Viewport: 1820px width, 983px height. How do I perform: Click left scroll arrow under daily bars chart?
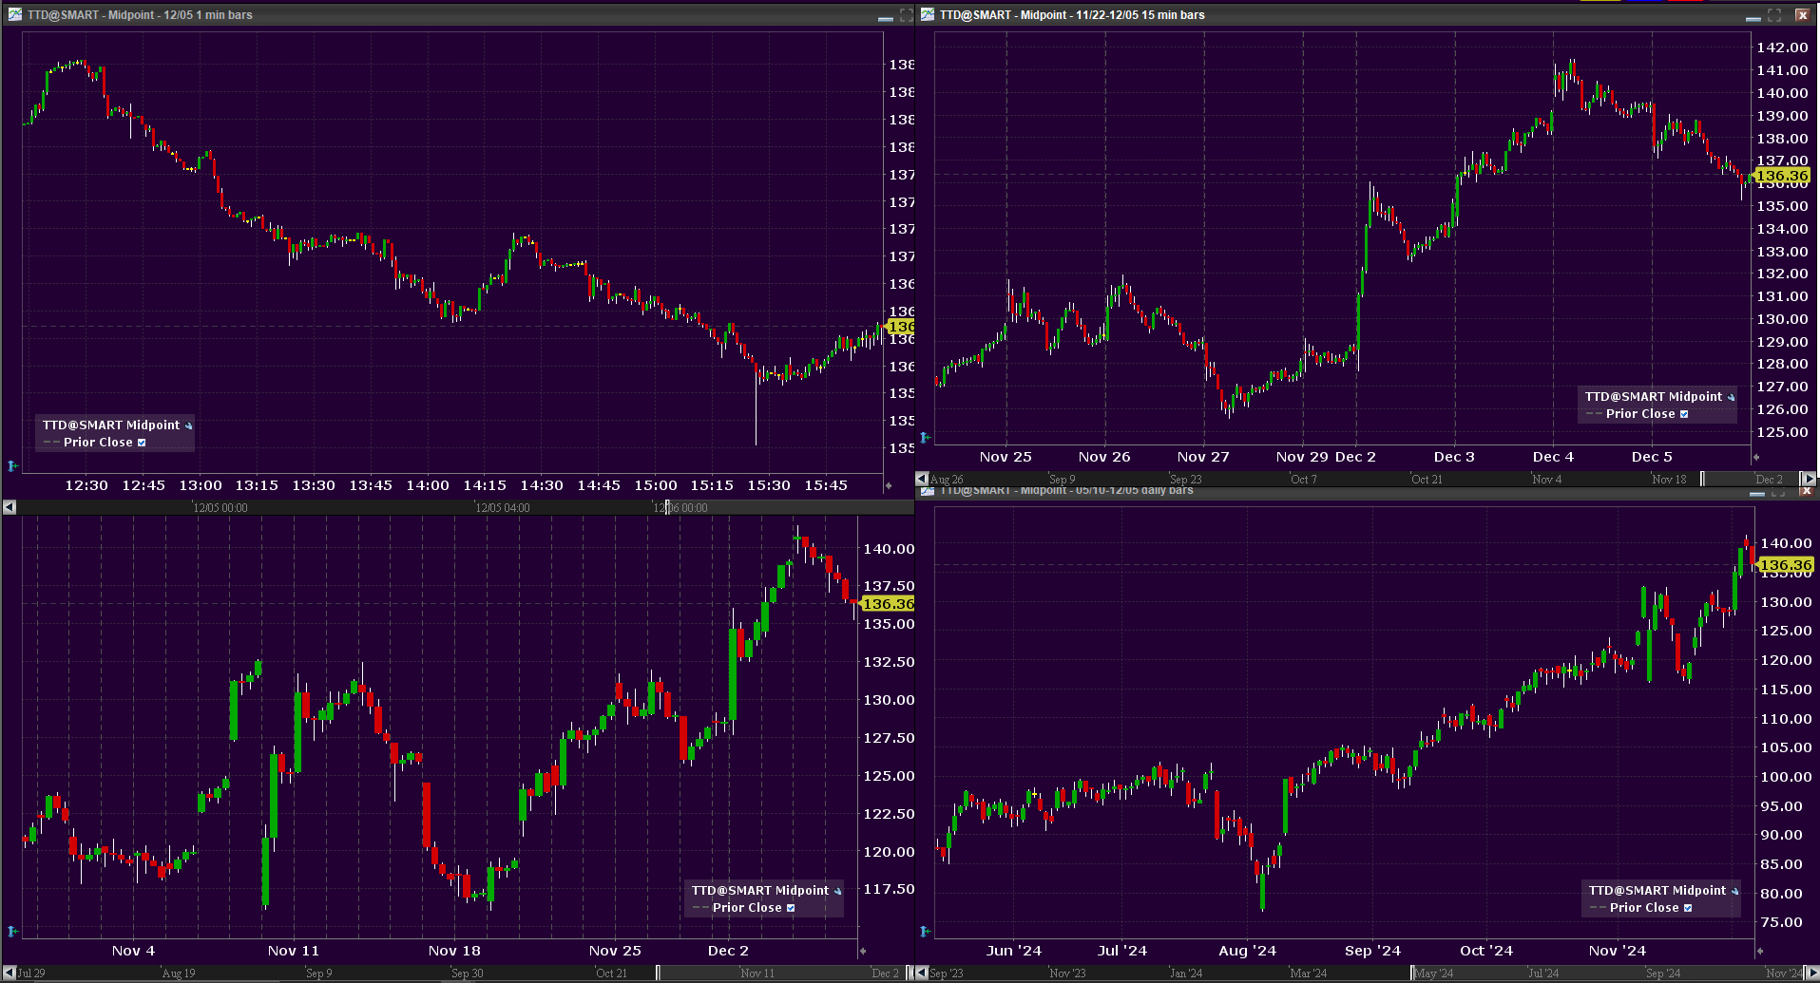(x=922, y=973)
